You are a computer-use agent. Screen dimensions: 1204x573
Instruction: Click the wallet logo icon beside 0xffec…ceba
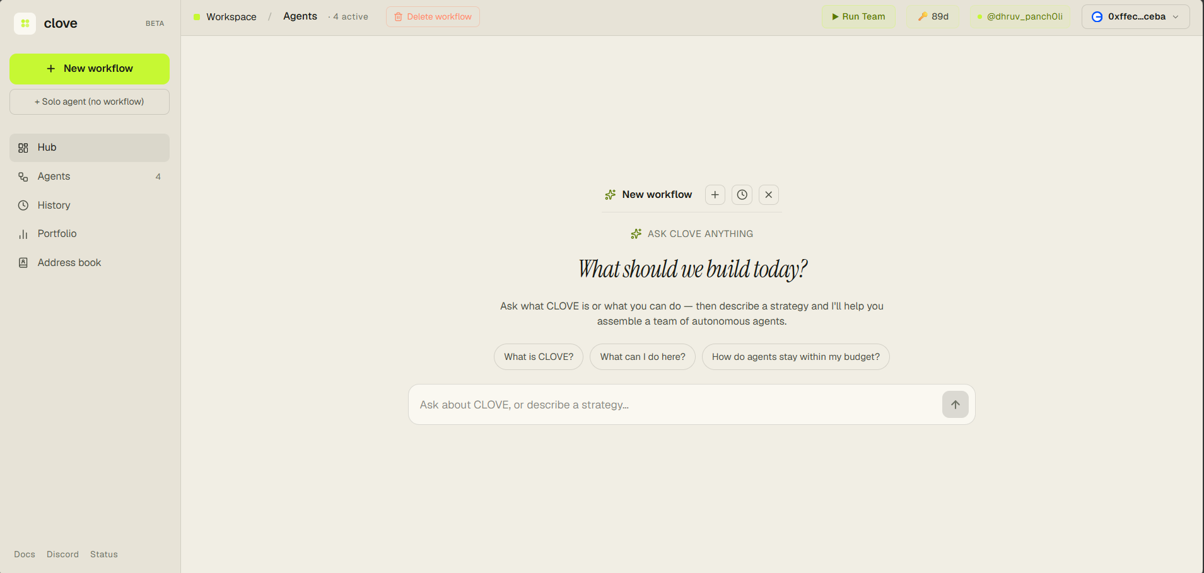(x=1097, y=17)
